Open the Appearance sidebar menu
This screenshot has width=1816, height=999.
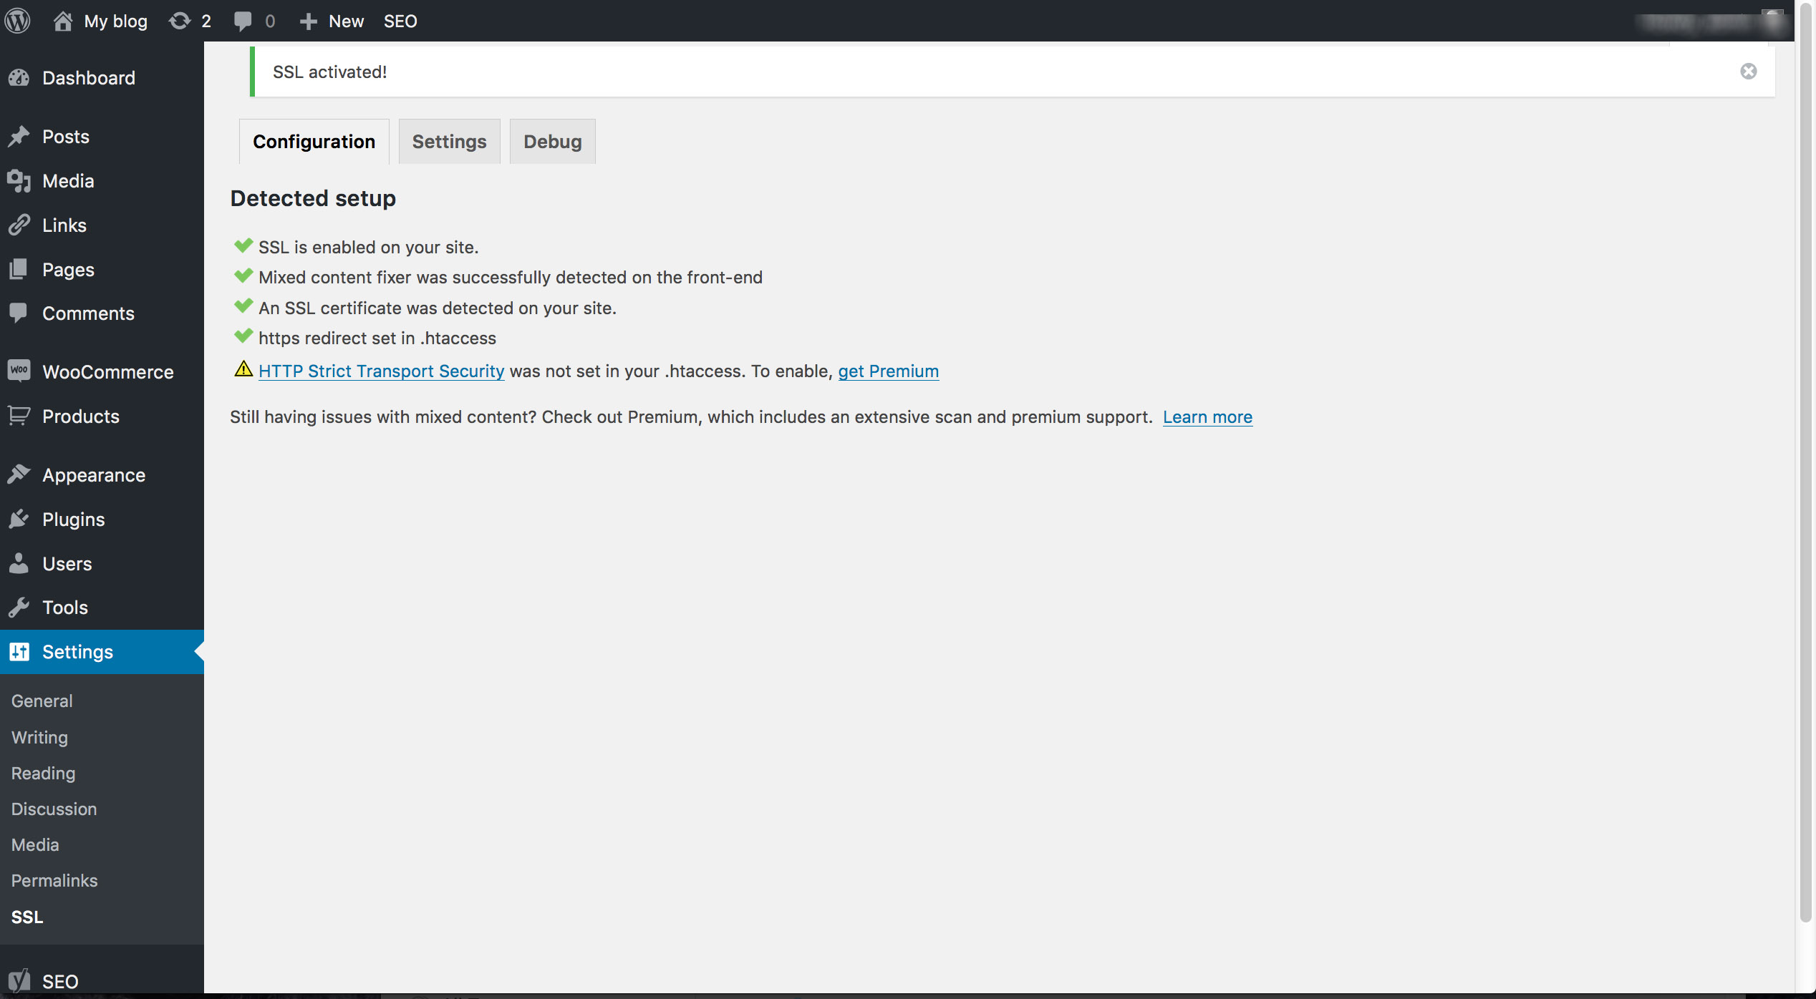pos(93,475)
